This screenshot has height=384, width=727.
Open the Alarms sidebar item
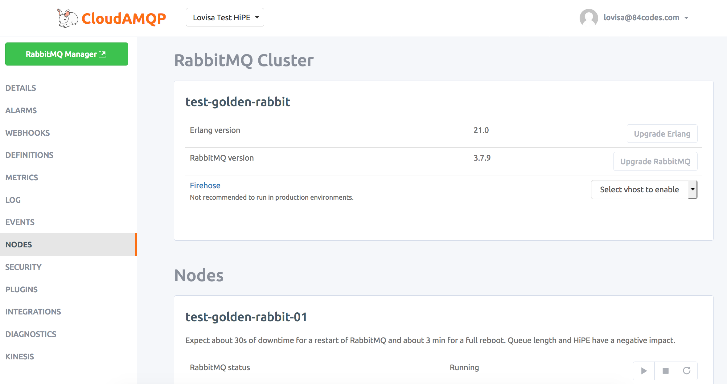(x=21, y=110)
